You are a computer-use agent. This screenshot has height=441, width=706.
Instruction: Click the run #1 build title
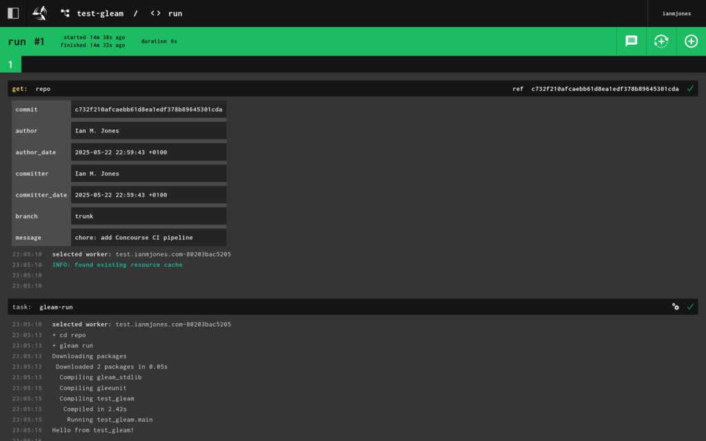coord(26,41)
